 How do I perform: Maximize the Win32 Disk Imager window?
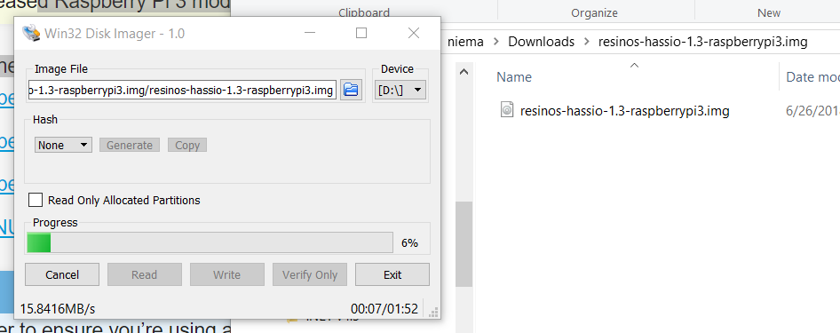coord(361,33)
